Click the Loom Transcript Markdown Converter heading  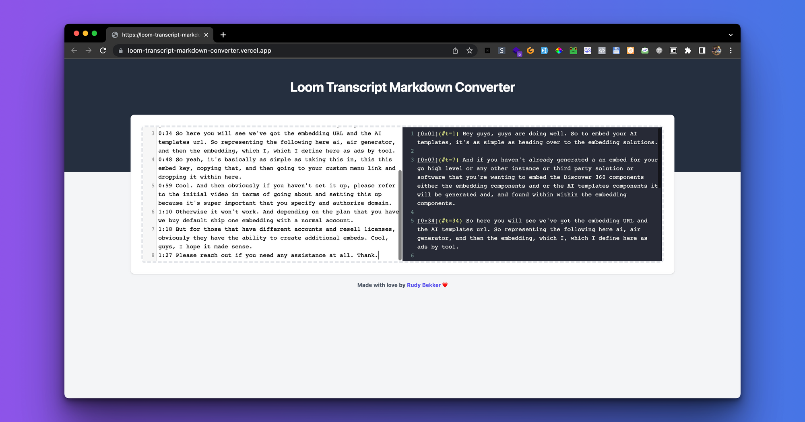(402, 87)
